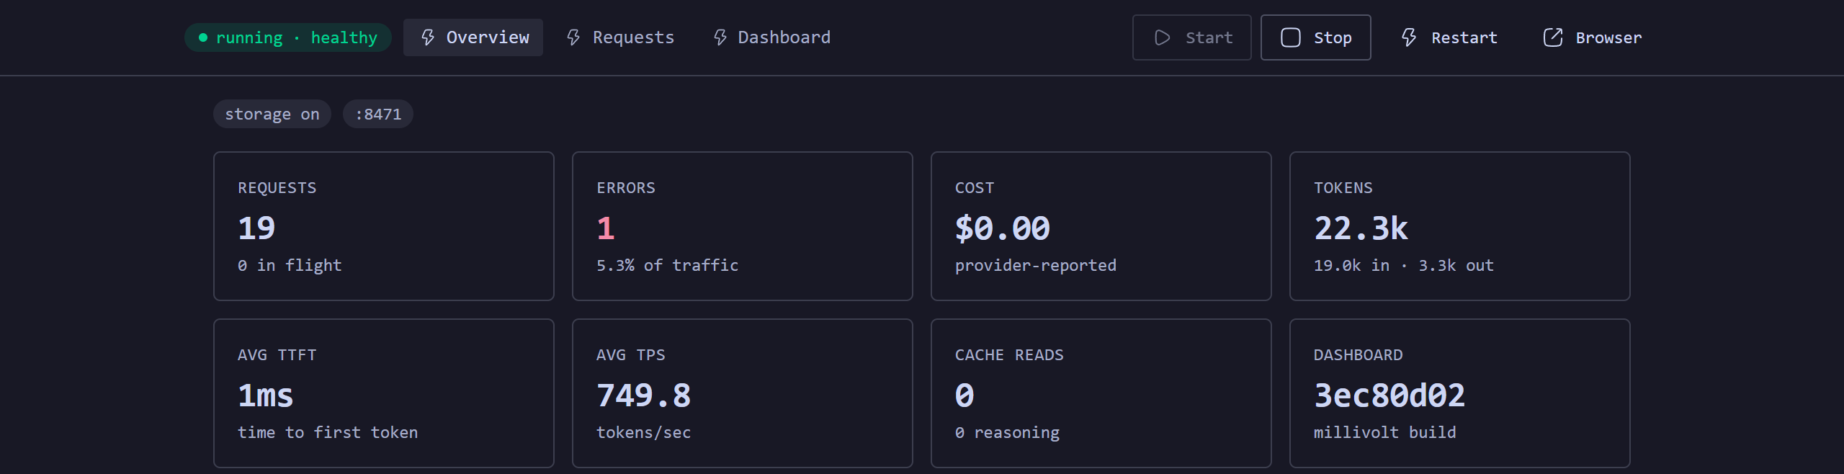Stop the running server
Viewport: 1844px width, 474px height.
tap(1316, 37)
